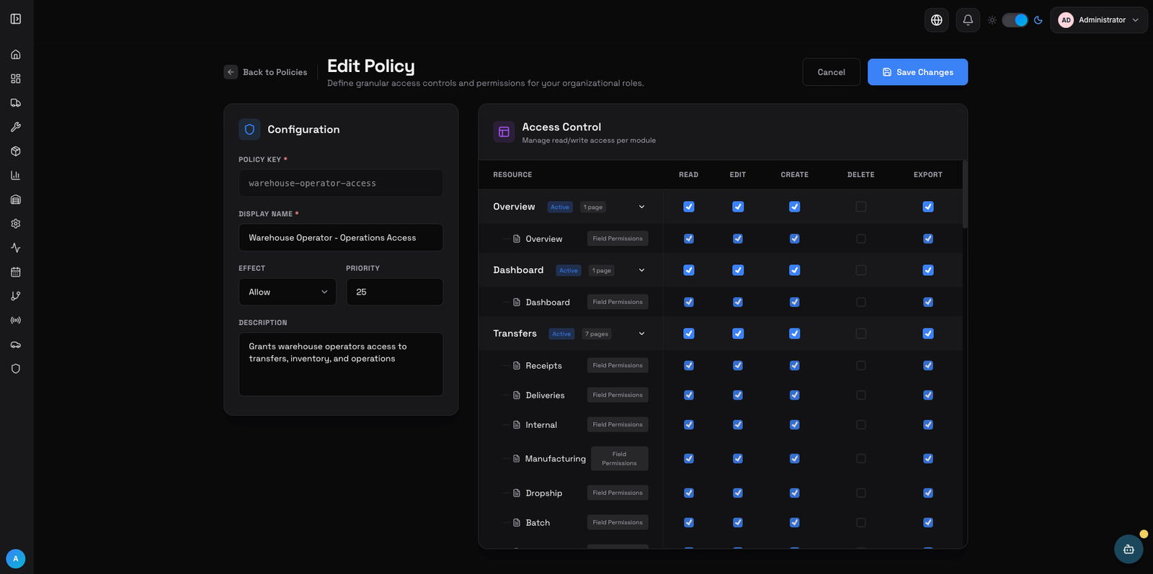Image resolution: width=1153 pixels, height=574 pixels.
Task: Open the Home icon in sidebar
Action: click(16, 55)
